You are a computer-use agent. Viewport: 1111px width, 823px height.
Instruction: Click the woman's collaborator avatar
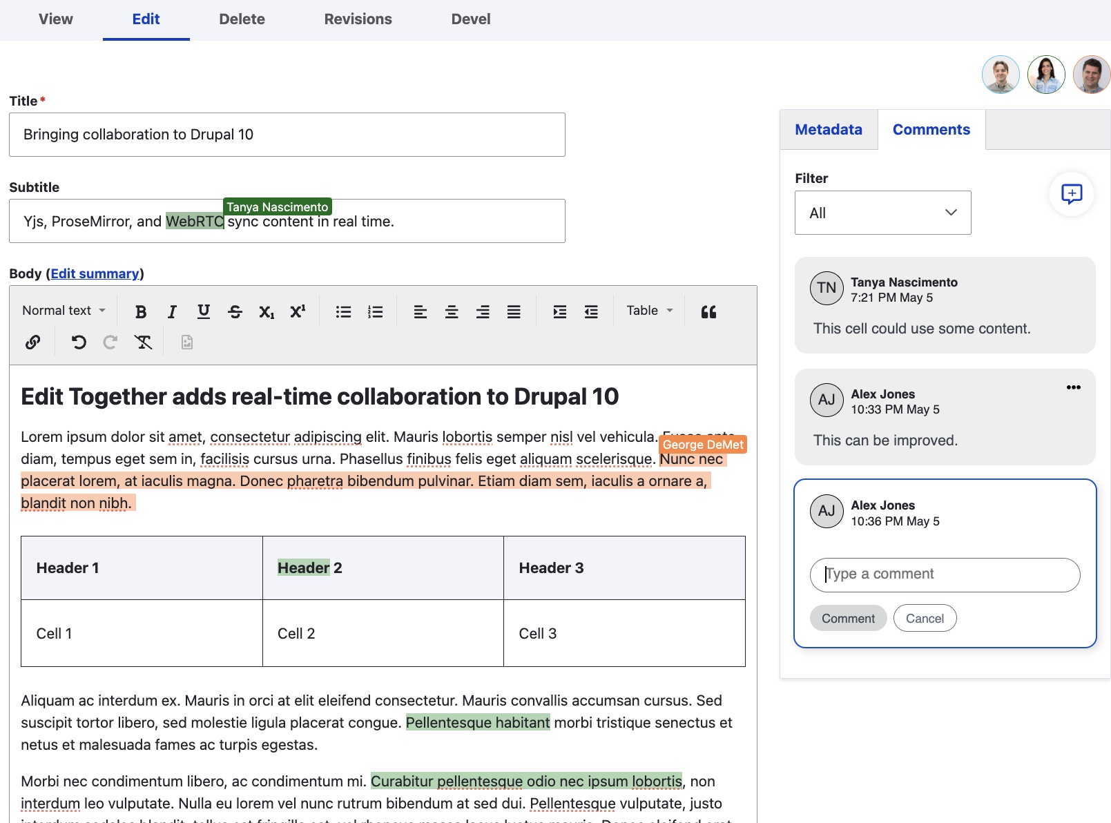[x=1046, y=75]
